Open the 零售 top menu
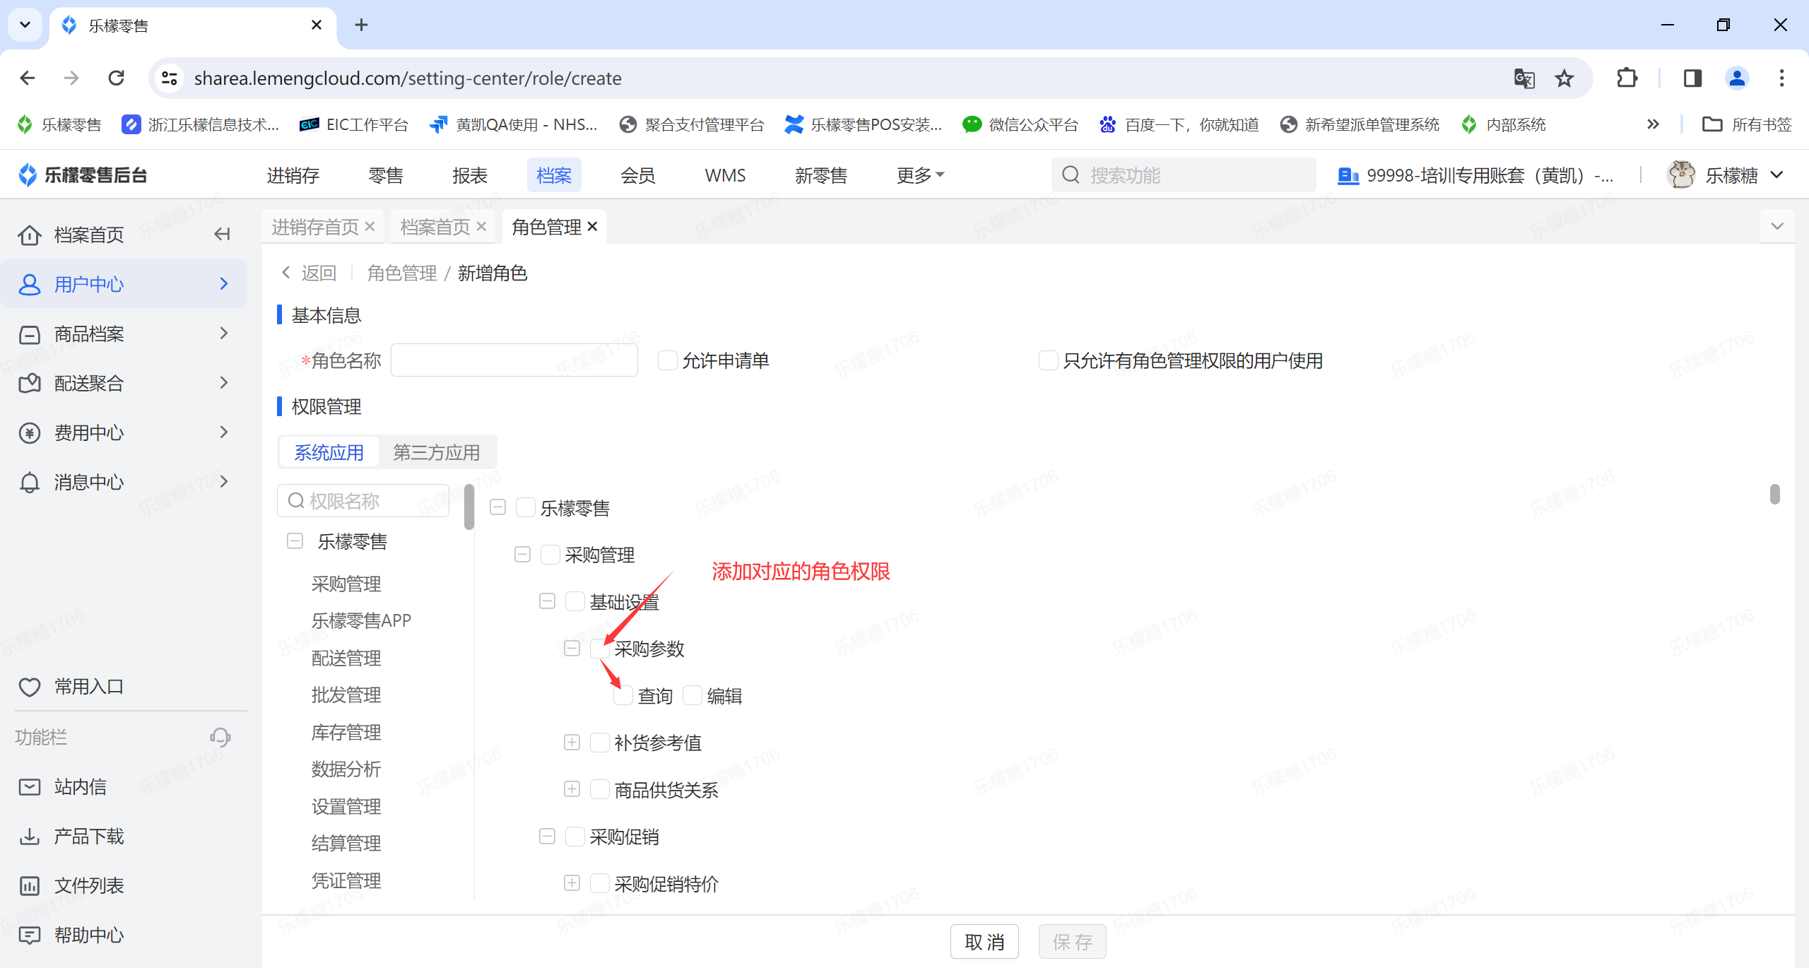 [386, 175]
